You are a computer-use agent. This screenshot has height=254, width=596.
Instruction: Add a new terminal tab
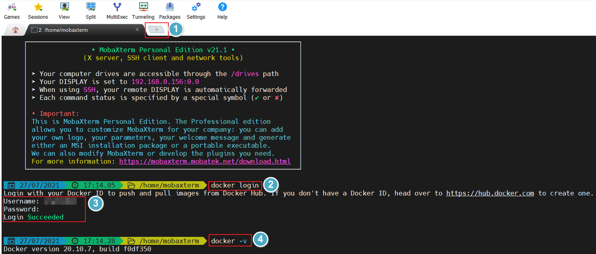[x=156, y=30]
